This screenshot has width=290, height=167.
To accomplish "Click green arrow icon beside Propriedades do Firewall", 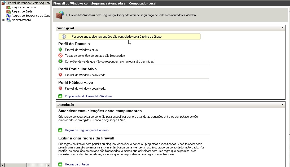I will coord(60,96).
